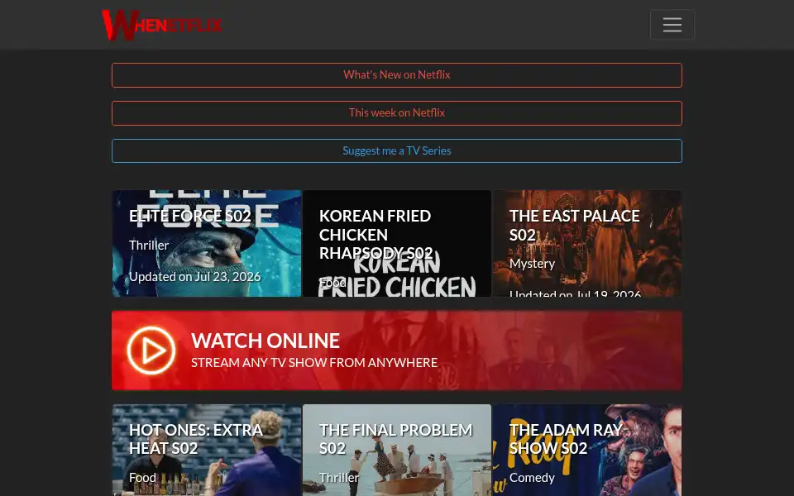Open The Adam Ray Show S02 card
Image resolution: width=794 pixels, height=496 pixels.
[587, 450]
